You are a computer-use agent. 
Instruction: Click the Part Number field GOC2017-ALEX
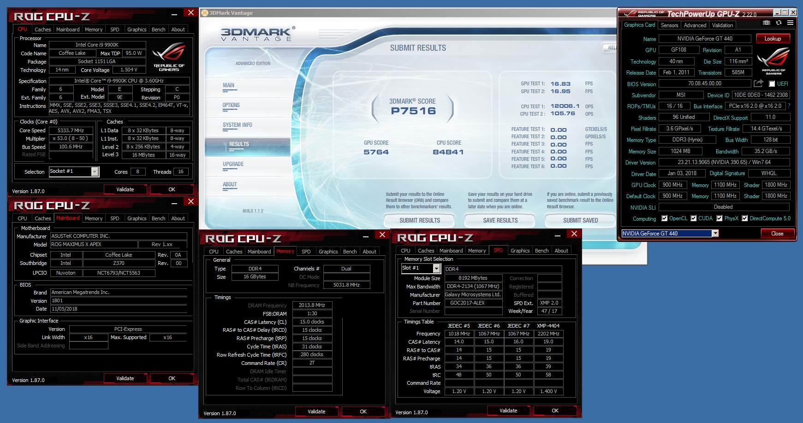[473, 303]
